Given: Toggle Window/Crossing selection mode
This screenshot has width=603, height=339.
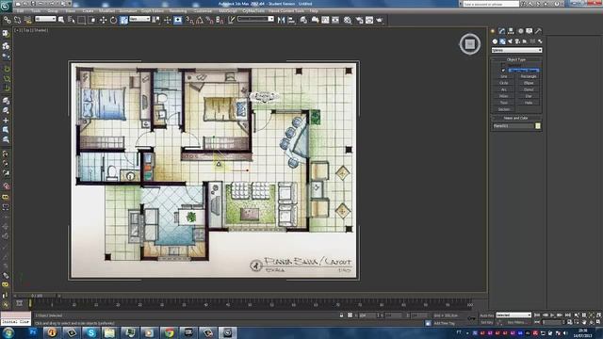Looking at the screenshot, I should pos(92,20).
